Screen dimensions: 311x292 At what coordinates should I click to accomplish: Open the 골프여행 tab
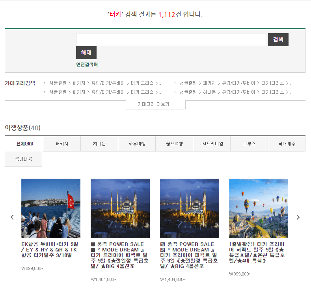[x=174, y=144]
